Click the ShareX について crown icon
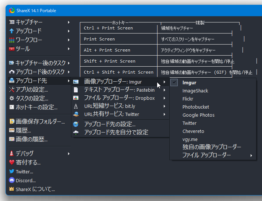262x201 pixels. point(11,189)
